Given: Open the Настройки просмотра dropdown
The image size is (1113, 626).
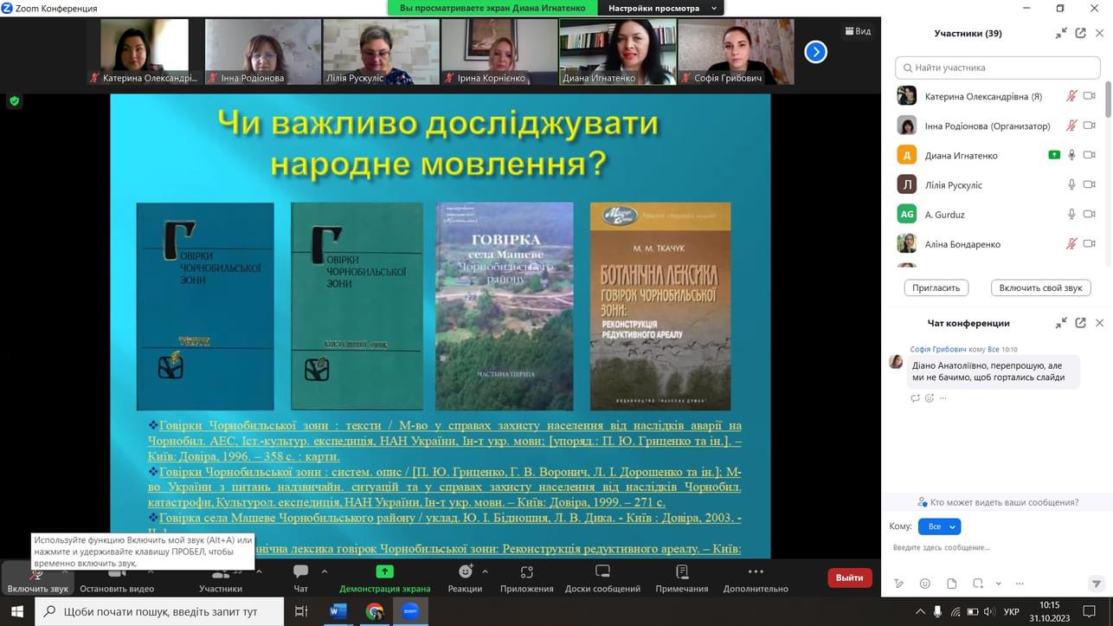Looking at the screenshot, I should 663,8.
